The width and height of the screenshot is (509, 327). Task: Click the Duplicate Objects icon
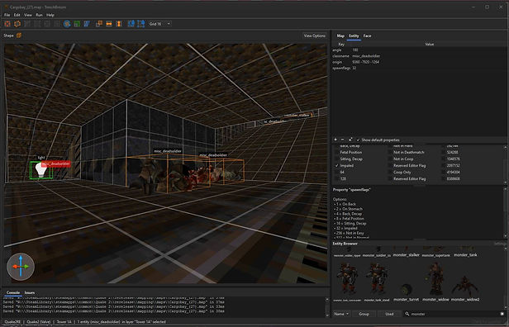99,24
